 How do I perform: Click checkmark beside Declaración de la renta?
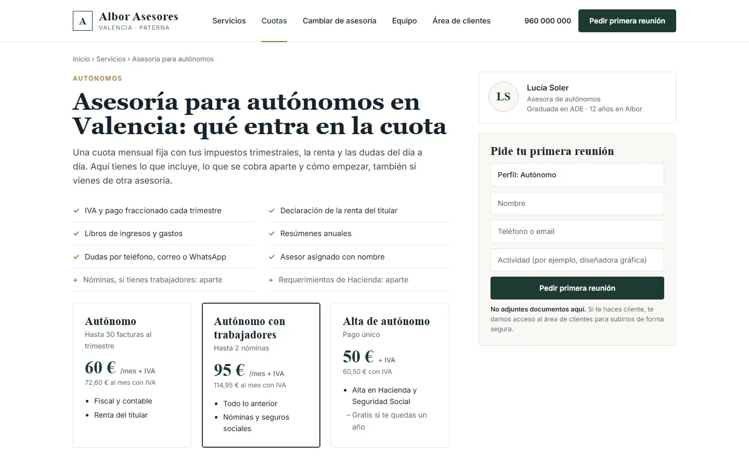(x=272, y=211)
